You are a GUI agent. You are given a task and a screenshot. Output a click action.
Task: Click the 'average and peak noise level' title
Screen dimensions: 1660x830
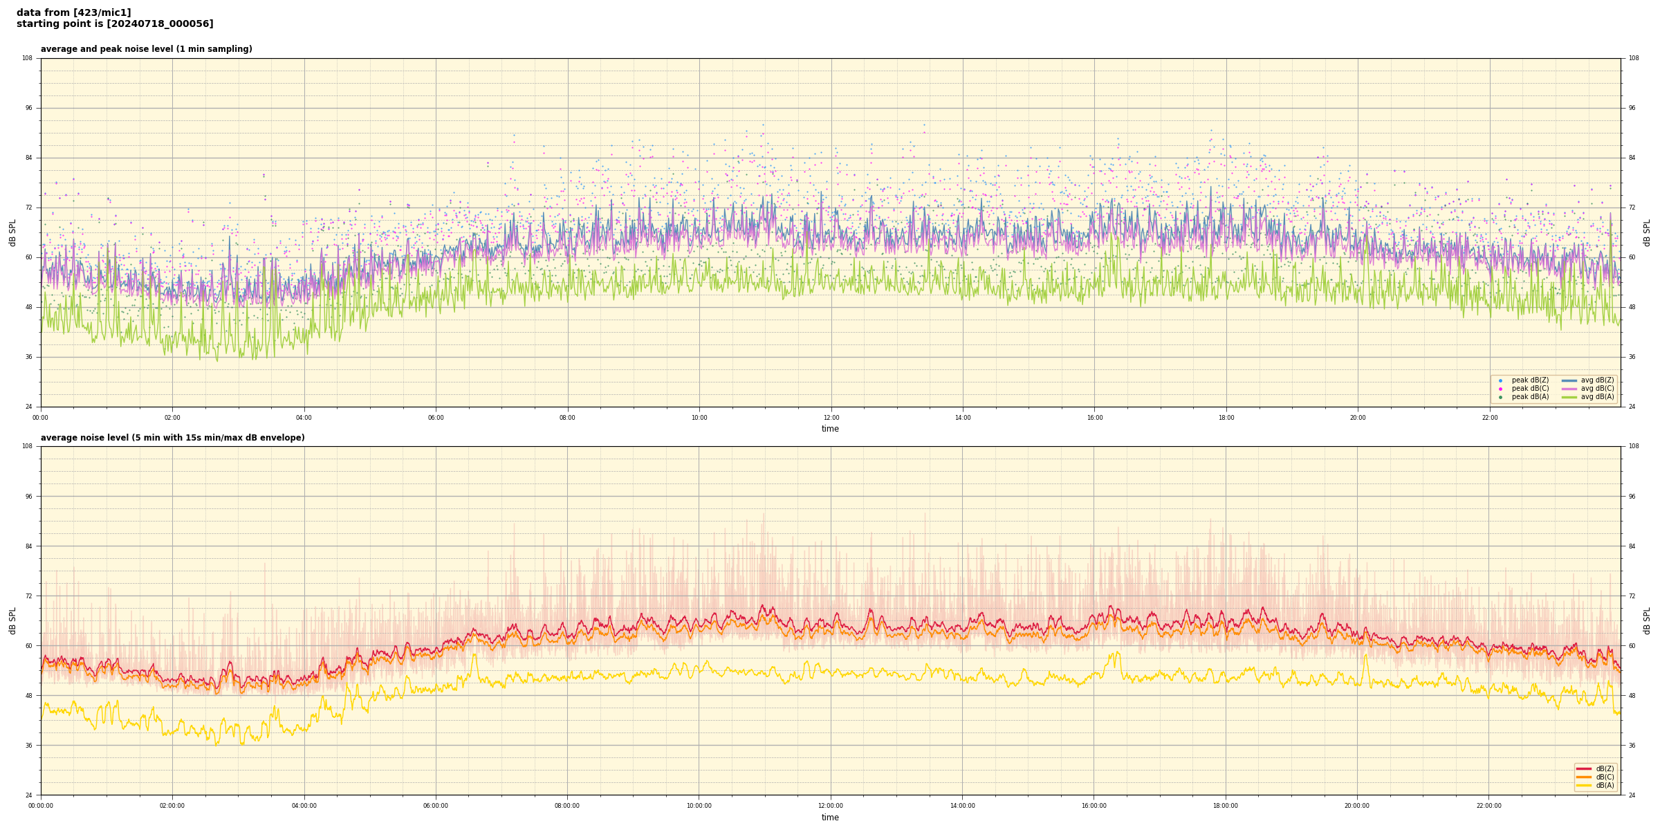146,49
